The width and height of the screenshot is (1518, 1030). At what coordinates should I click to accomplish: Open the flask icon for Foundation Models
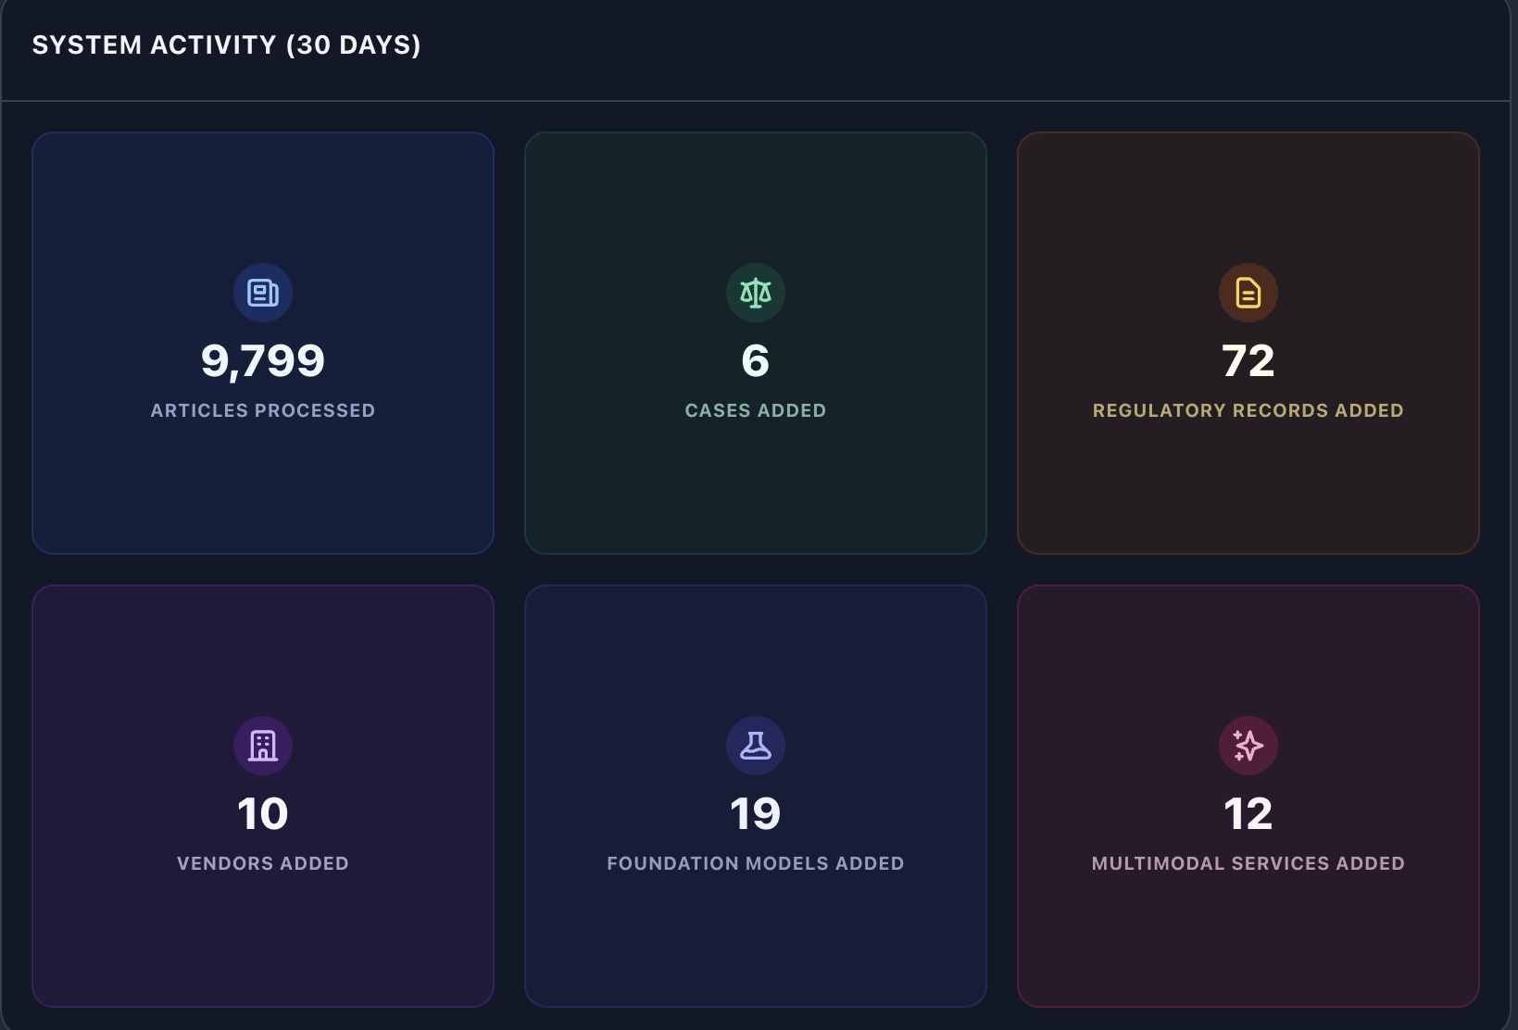coord(756,746)
